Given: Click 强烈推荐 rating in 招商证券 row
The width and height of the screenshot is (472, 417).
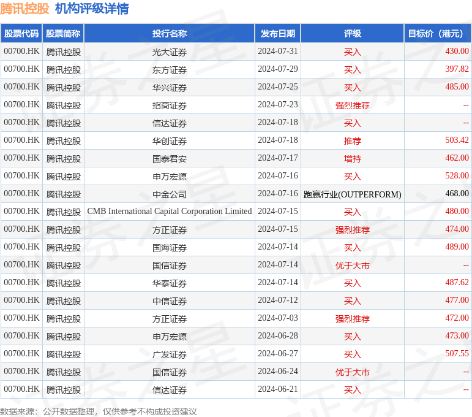Looking at the screenshot, I should pos(353,105).
